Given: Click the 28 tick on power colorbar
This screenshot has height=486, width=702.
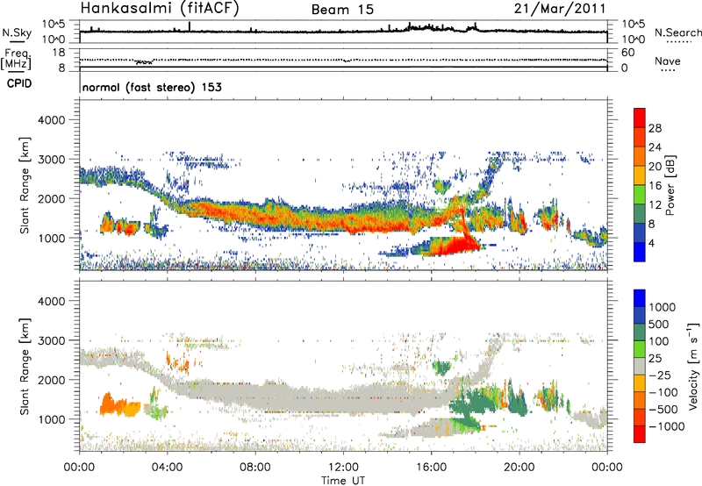Looking at the screenshot, I should point(655,128).
